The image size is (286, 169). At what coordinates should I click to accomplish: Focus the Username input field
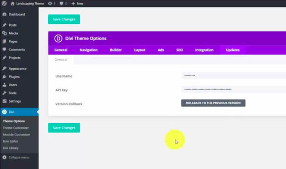tap(234, 76)
